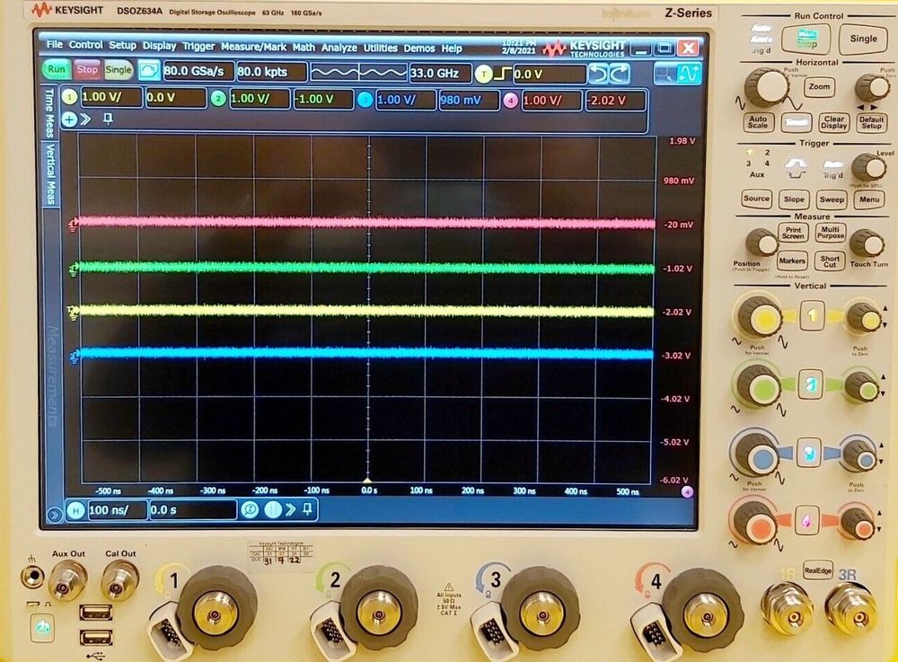Open the Math menu
Screen dimensions: 898x662
pos(304,48)
